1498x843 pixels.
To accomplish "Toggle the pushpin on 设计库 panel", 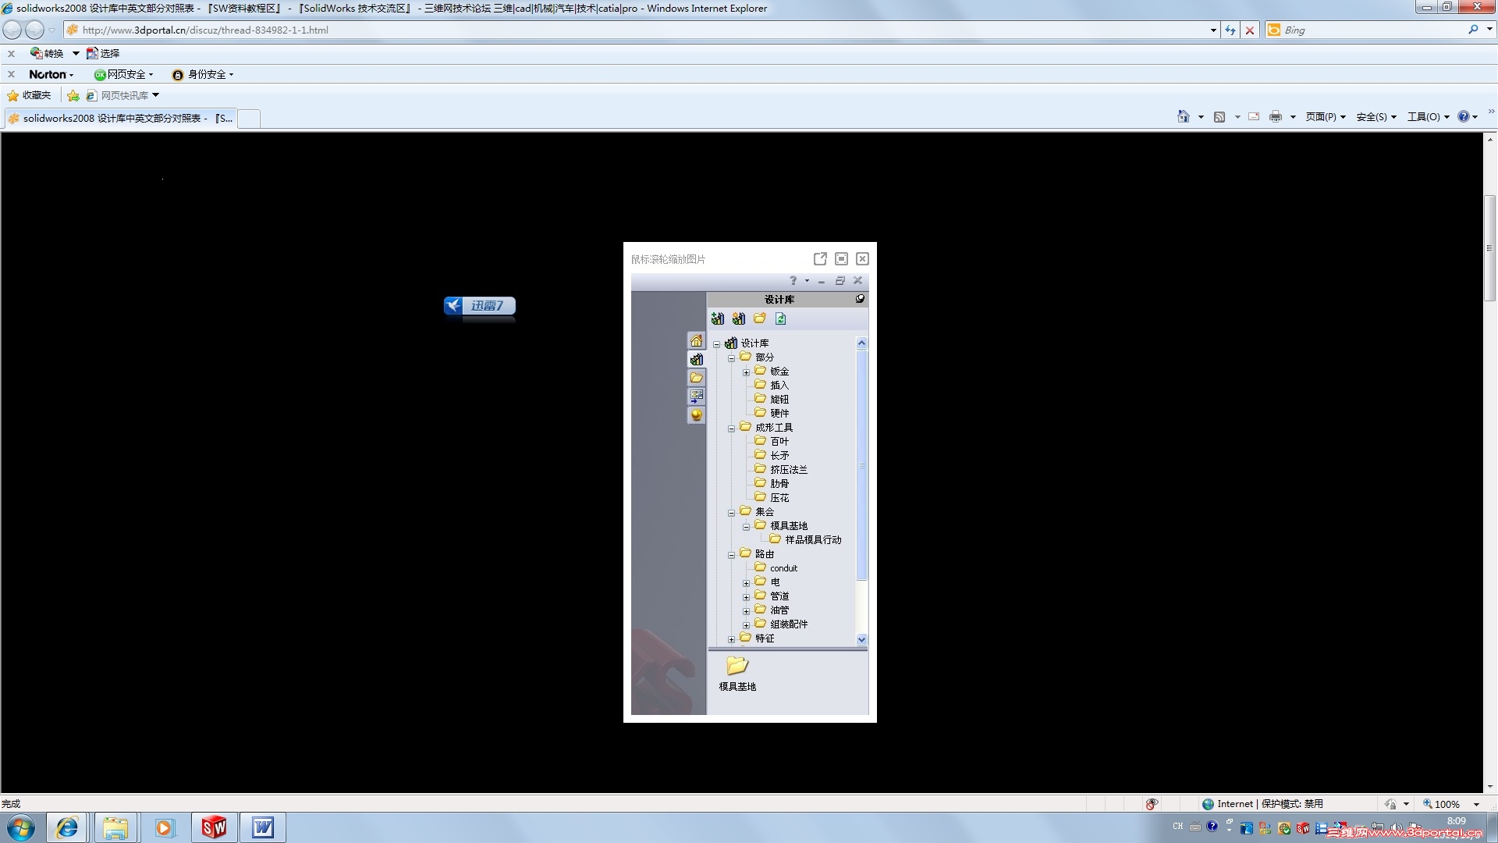I will [x=860, y=299].
